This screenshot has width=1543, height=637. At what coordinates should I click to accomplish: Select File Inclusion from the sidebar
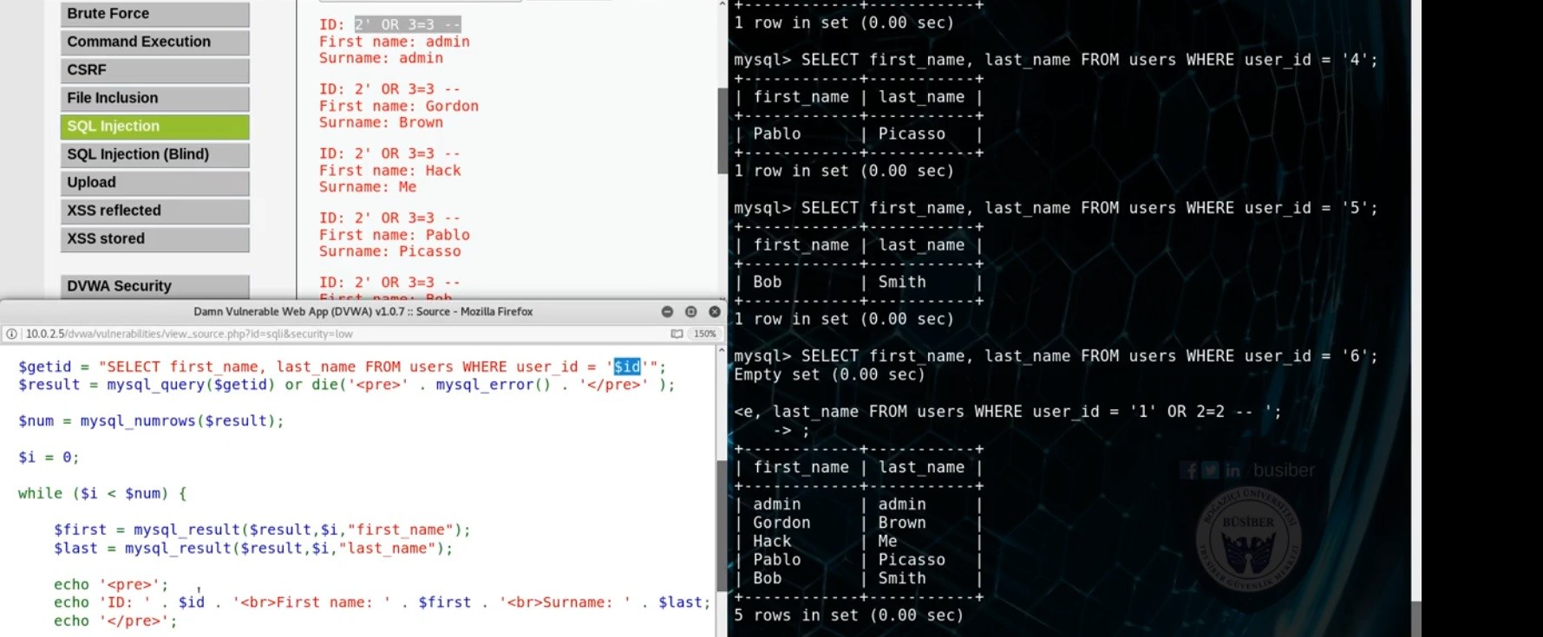[x=154, y=98]
